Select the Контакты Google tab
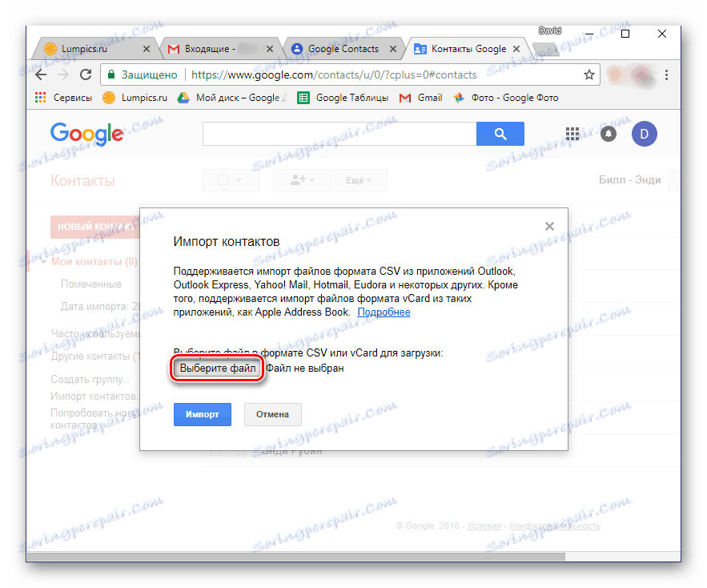The width and height of the screenshot is (707, 588). coord(468,49)
